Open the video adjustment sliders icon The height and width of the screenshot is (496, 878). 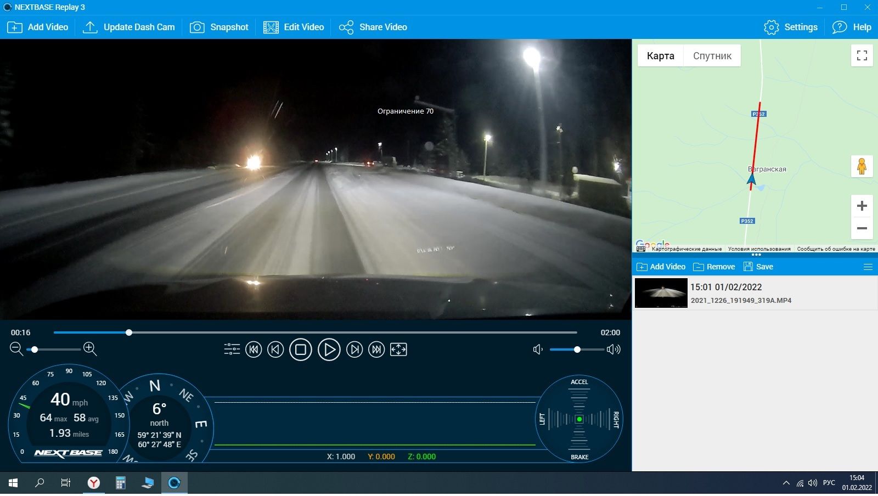pyautogui.click(x=232, y=350)
